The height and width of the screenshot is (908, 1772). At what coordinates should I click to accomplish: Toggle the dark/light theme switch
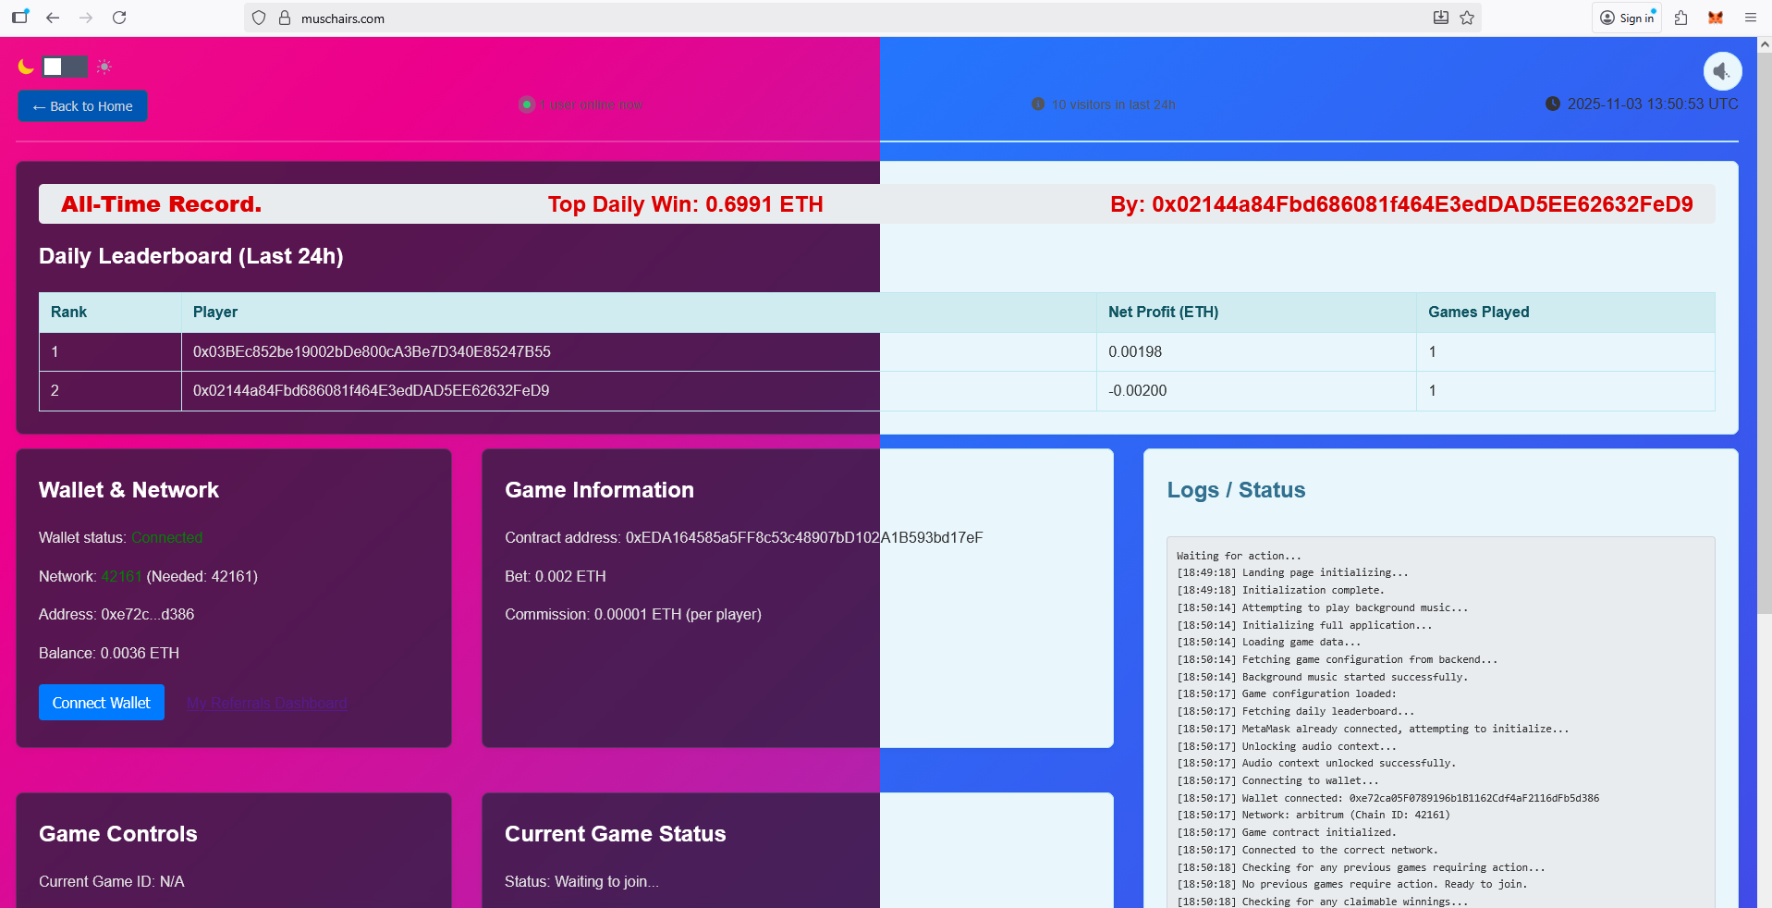click(64, 66)
